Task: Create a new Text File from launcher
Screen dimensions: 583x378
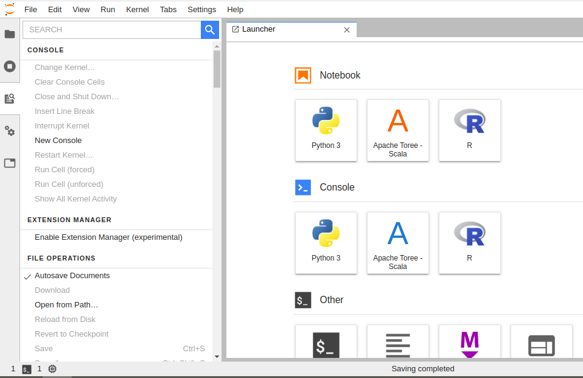Action: pos(398,341)
